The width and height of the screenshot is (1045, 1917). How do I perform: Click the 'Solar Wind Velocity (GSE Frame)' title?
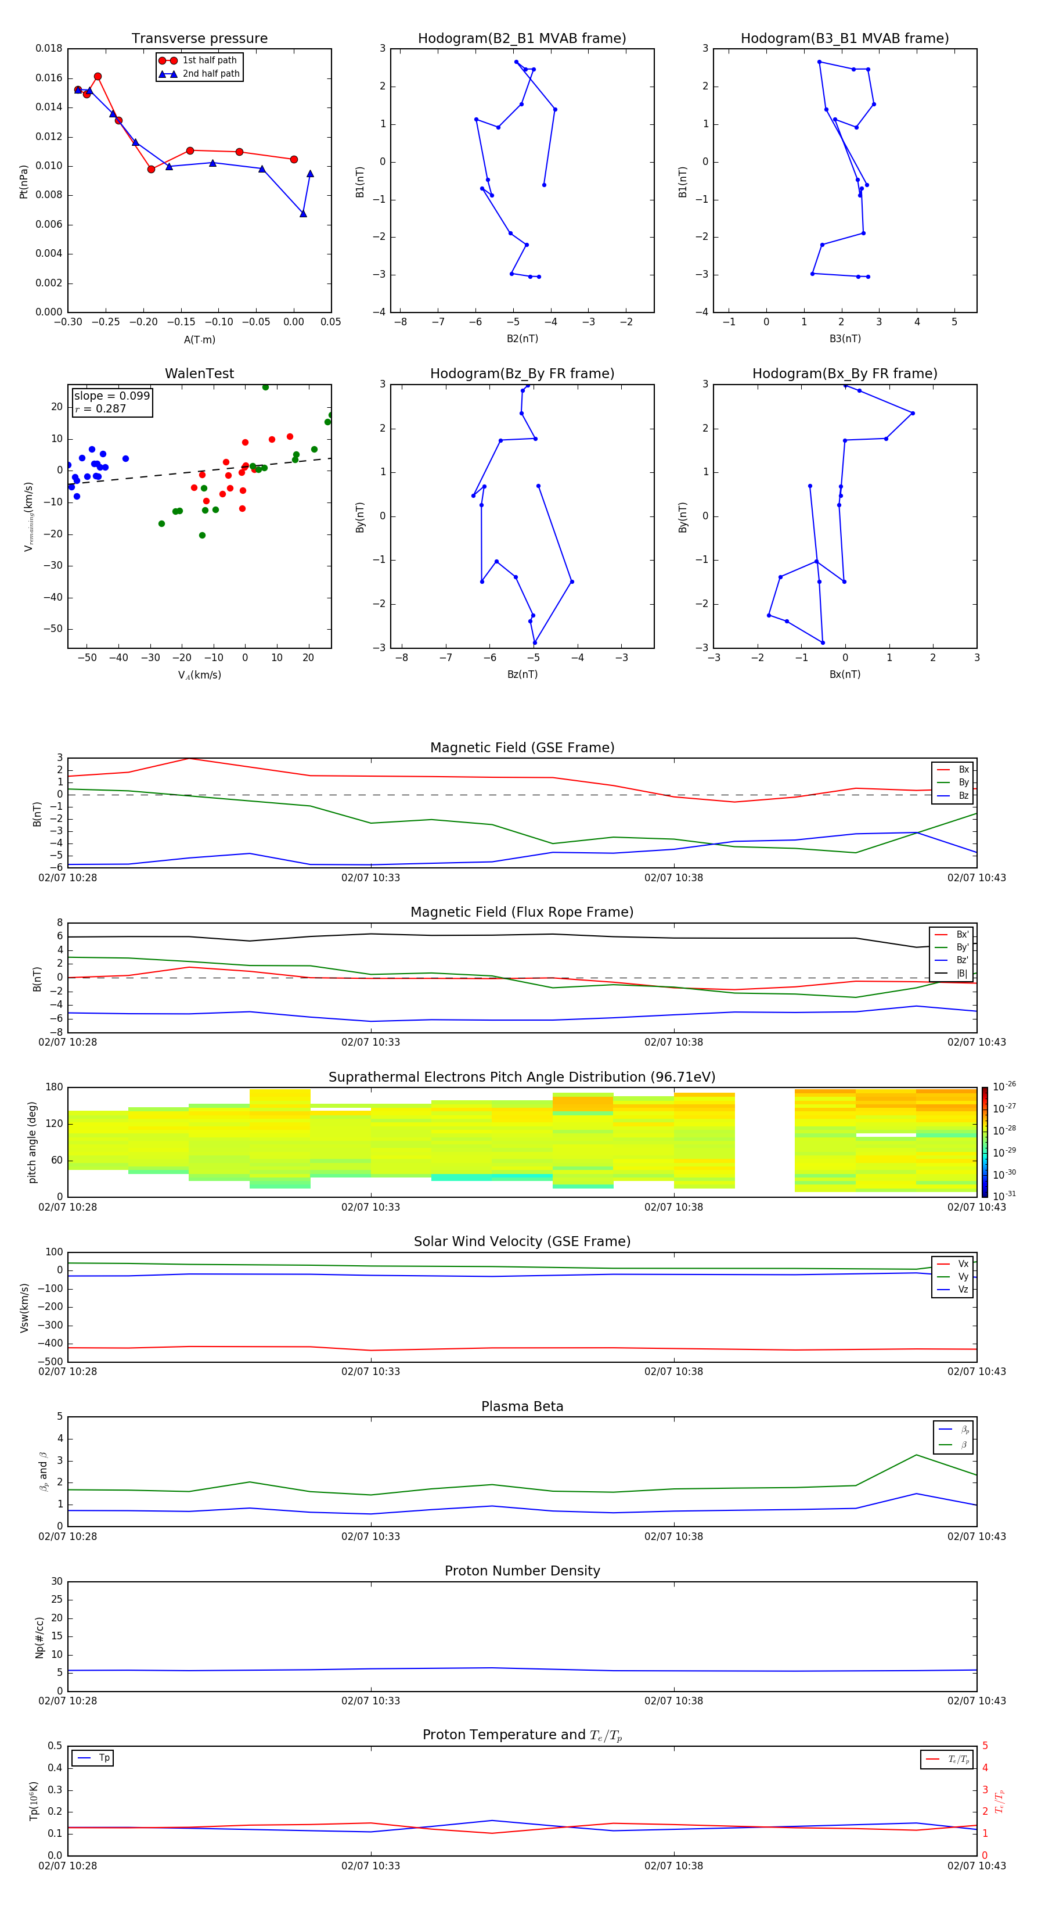click(x=522, y=1241)
